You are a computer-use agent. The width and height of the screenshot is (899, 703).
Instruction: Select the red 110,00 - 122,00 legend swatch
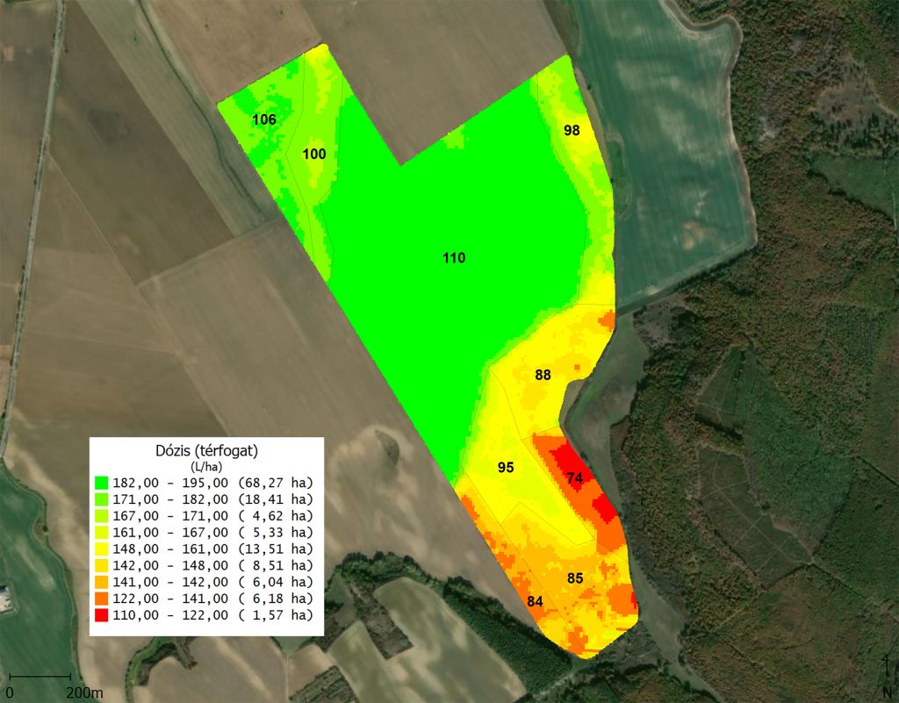101,615
